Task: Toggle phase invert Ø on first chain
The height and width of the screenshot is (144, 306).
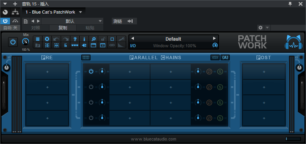Action: coord(209,72)
